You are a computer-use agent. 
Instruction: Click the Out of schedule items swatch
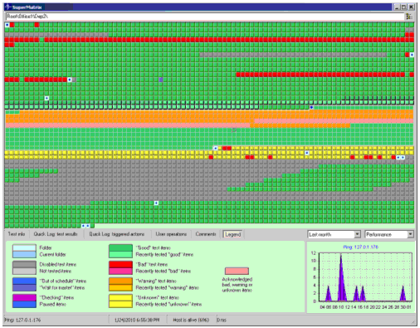coord(24,281)
